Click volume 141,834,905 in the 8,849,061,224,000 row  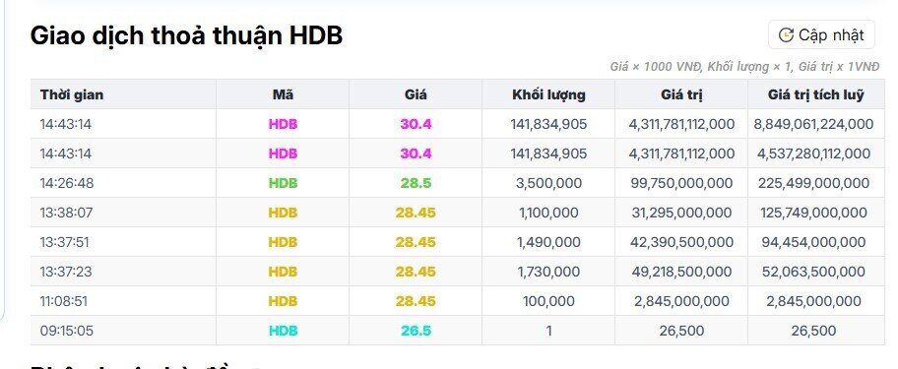(548, 124)
